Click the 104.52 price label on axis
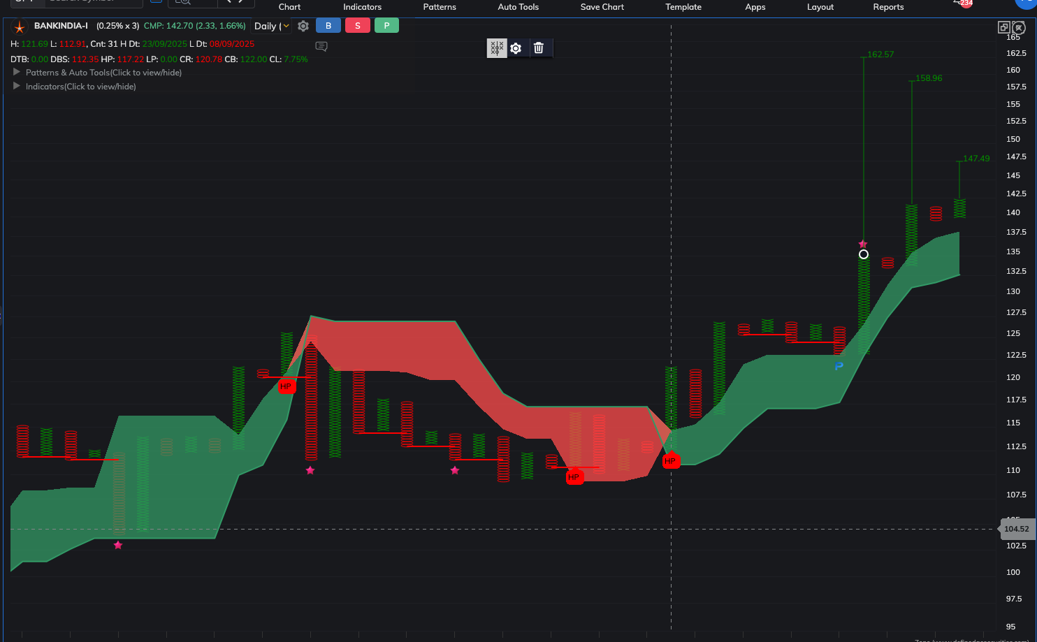The height and width of the screenshot is (642, 1037). [x=1016, y=529]
